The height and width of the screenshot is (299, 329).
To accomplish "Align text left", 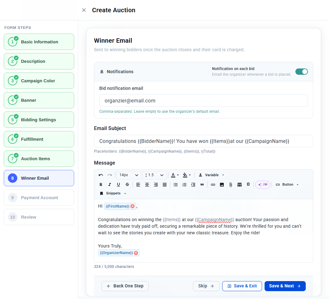I will [x=138, y=184].
